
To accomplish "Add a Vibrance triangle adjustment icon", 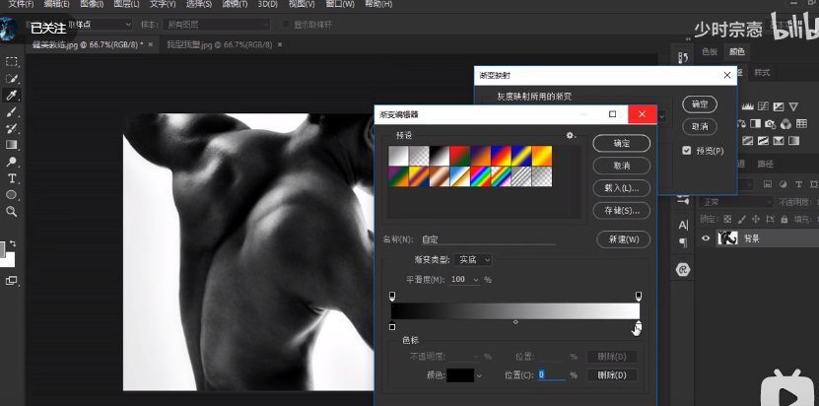I will (793, 106).
